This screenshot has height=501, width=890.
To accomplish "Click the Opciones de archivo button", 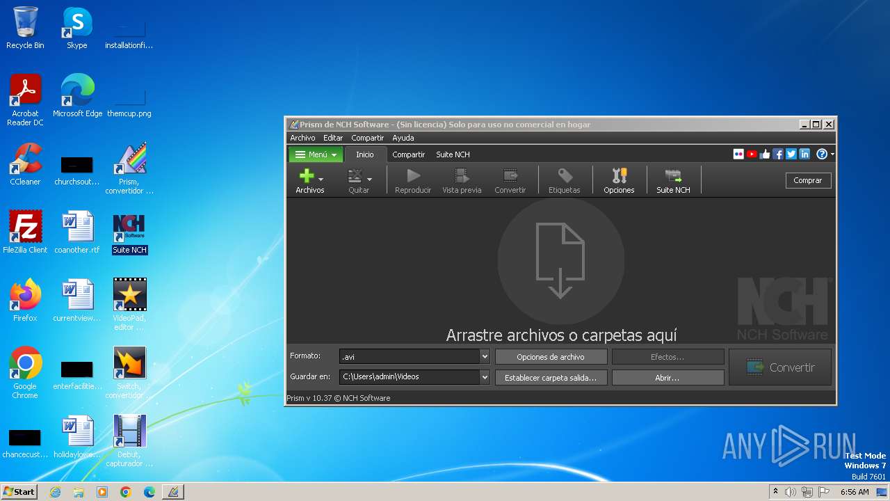I will coord(551,357).
